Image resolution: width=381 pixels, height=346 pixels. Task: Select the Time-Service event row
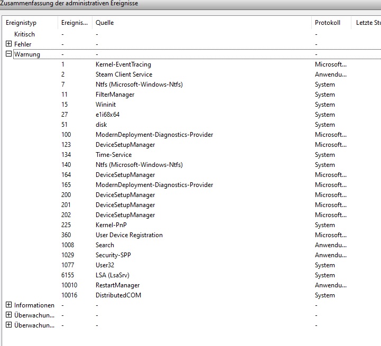tap(191, 155)
